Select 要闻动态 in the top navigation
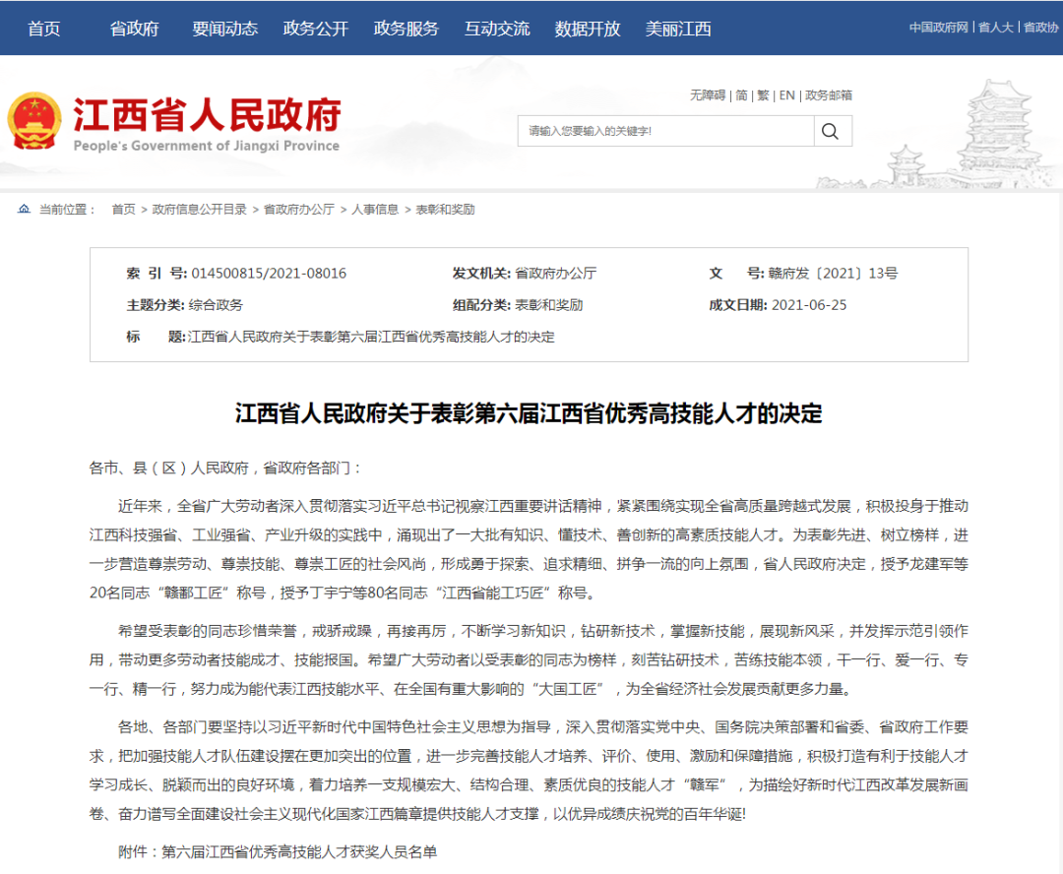The height and width of the screenshot is (874, 1063). [225, 29]
